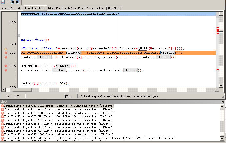
Task: Open the symbolhandler tab
Action: (x=73, y=8)
